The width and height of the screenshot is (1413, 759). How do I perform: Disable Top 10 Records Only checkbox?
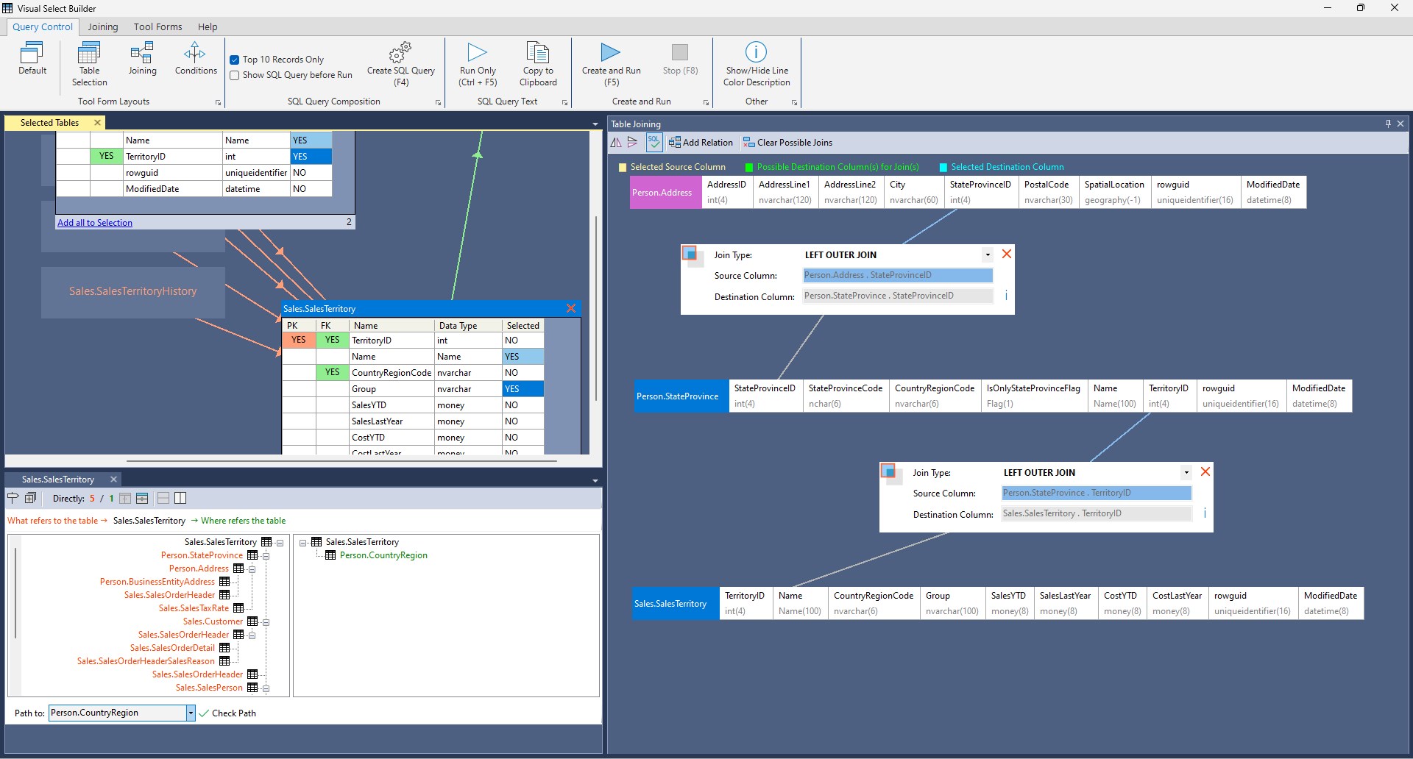[x=235, y=60]
